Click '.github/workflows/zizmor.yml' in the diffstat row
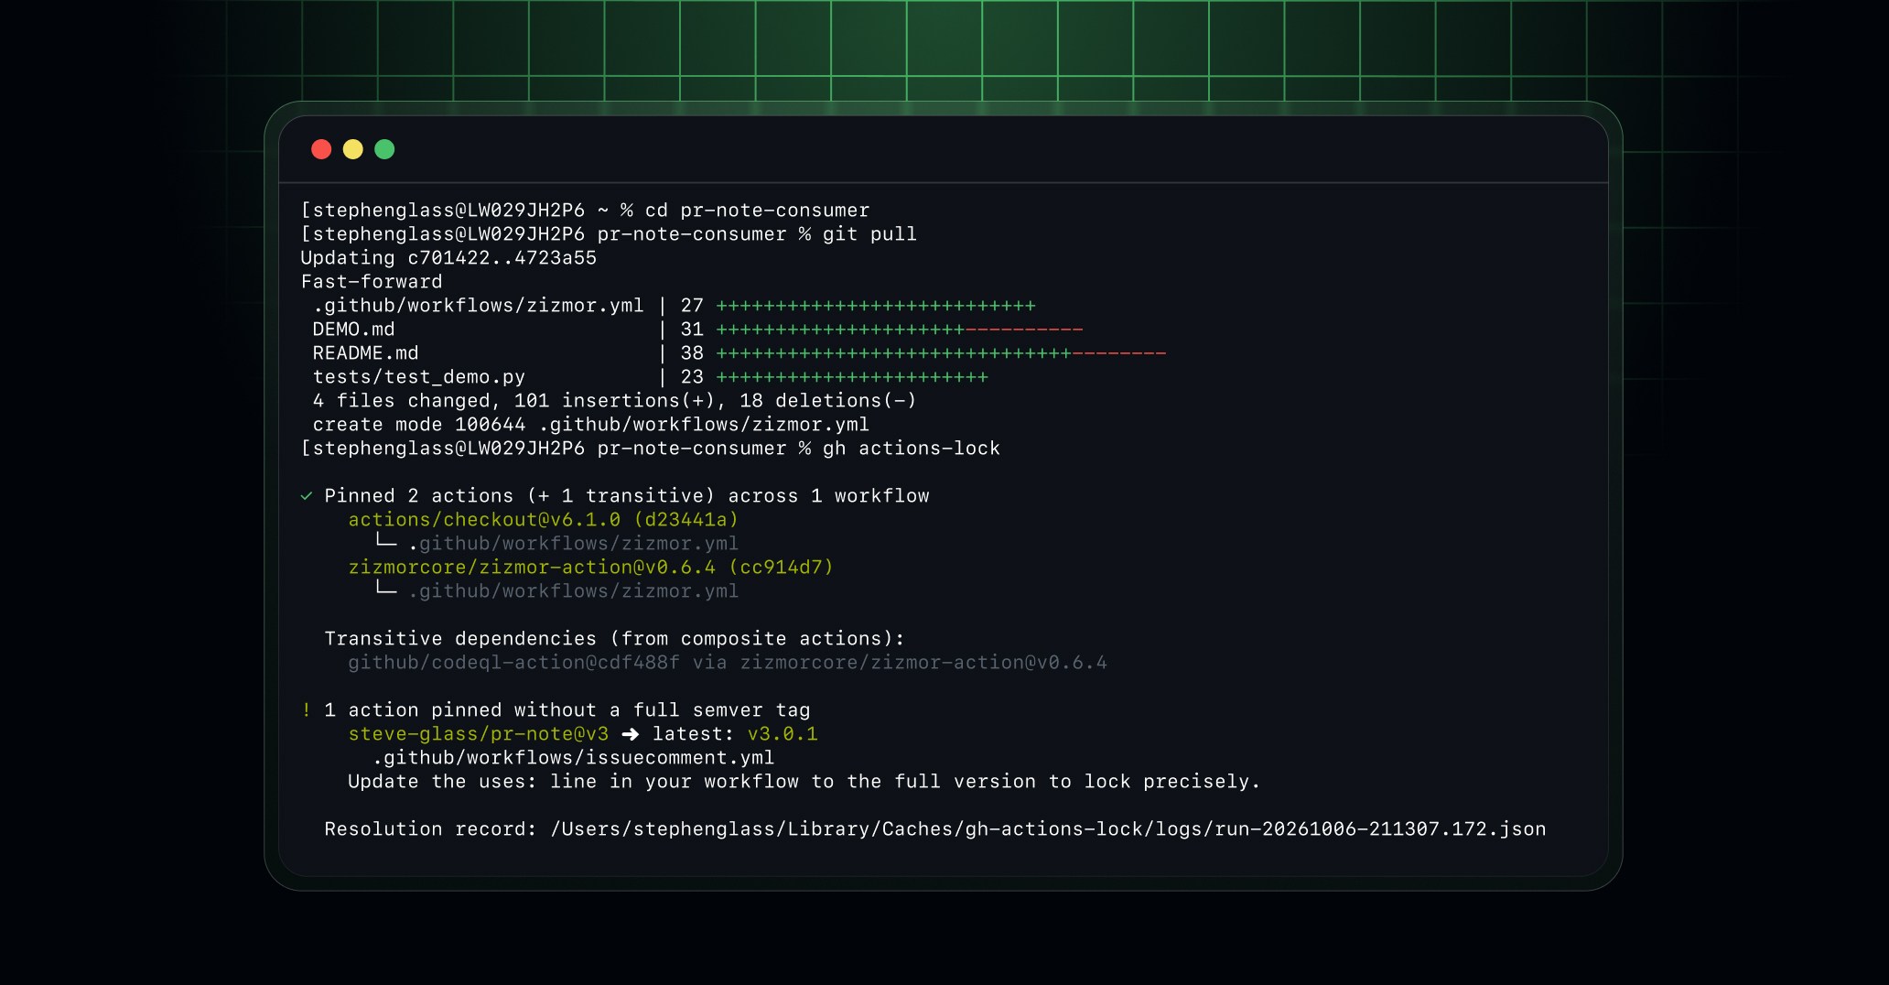 click(x=479, y=306)
